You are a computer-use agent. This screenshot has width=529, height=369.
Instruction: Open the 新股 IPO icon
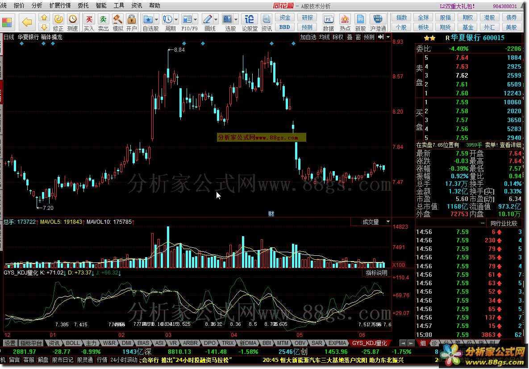point(360,23)
